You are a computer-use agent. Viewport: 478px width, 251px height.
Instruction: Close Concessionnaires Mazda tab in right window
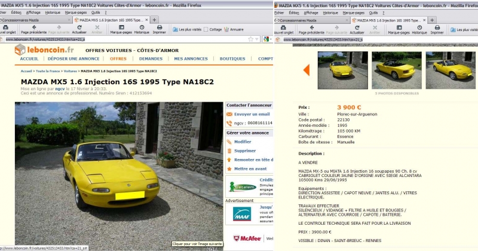(347, 20)
